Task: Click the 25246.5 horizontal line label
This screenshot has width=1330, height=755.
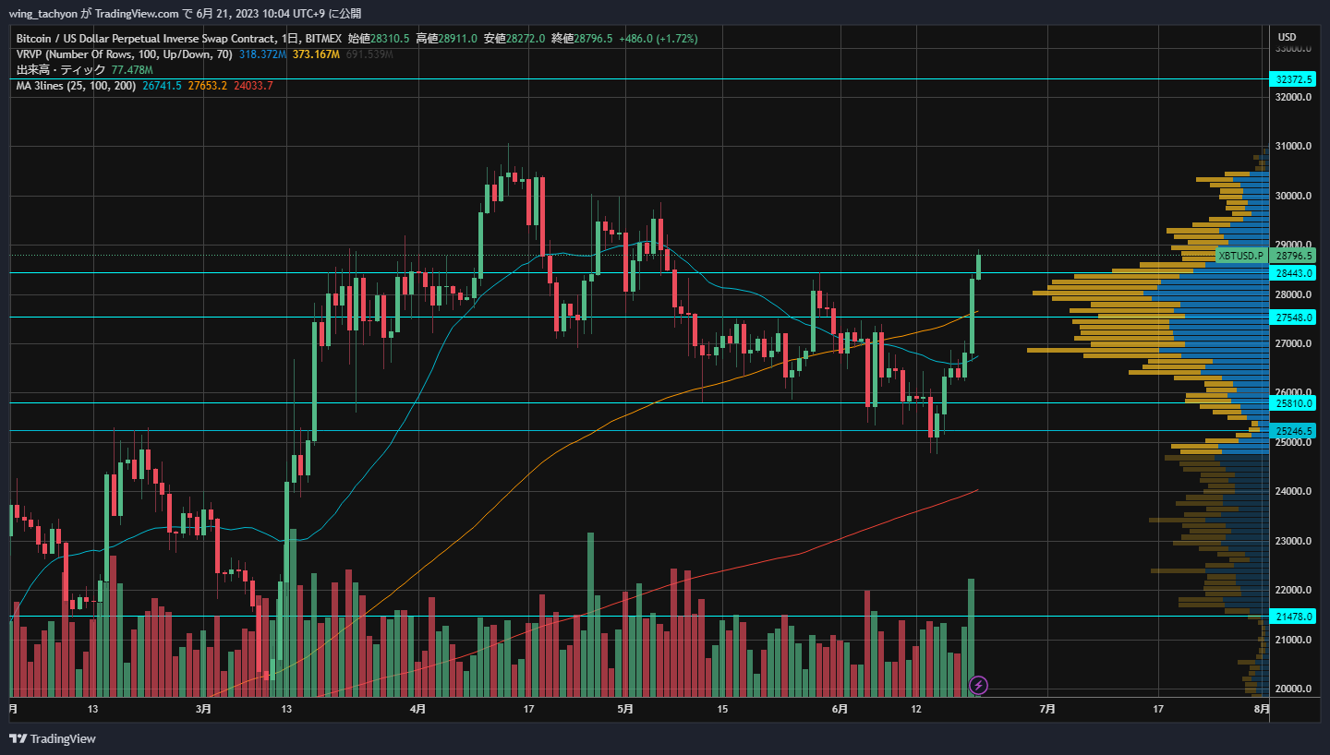Action: pyautogui.click(x=1294, y=431)
